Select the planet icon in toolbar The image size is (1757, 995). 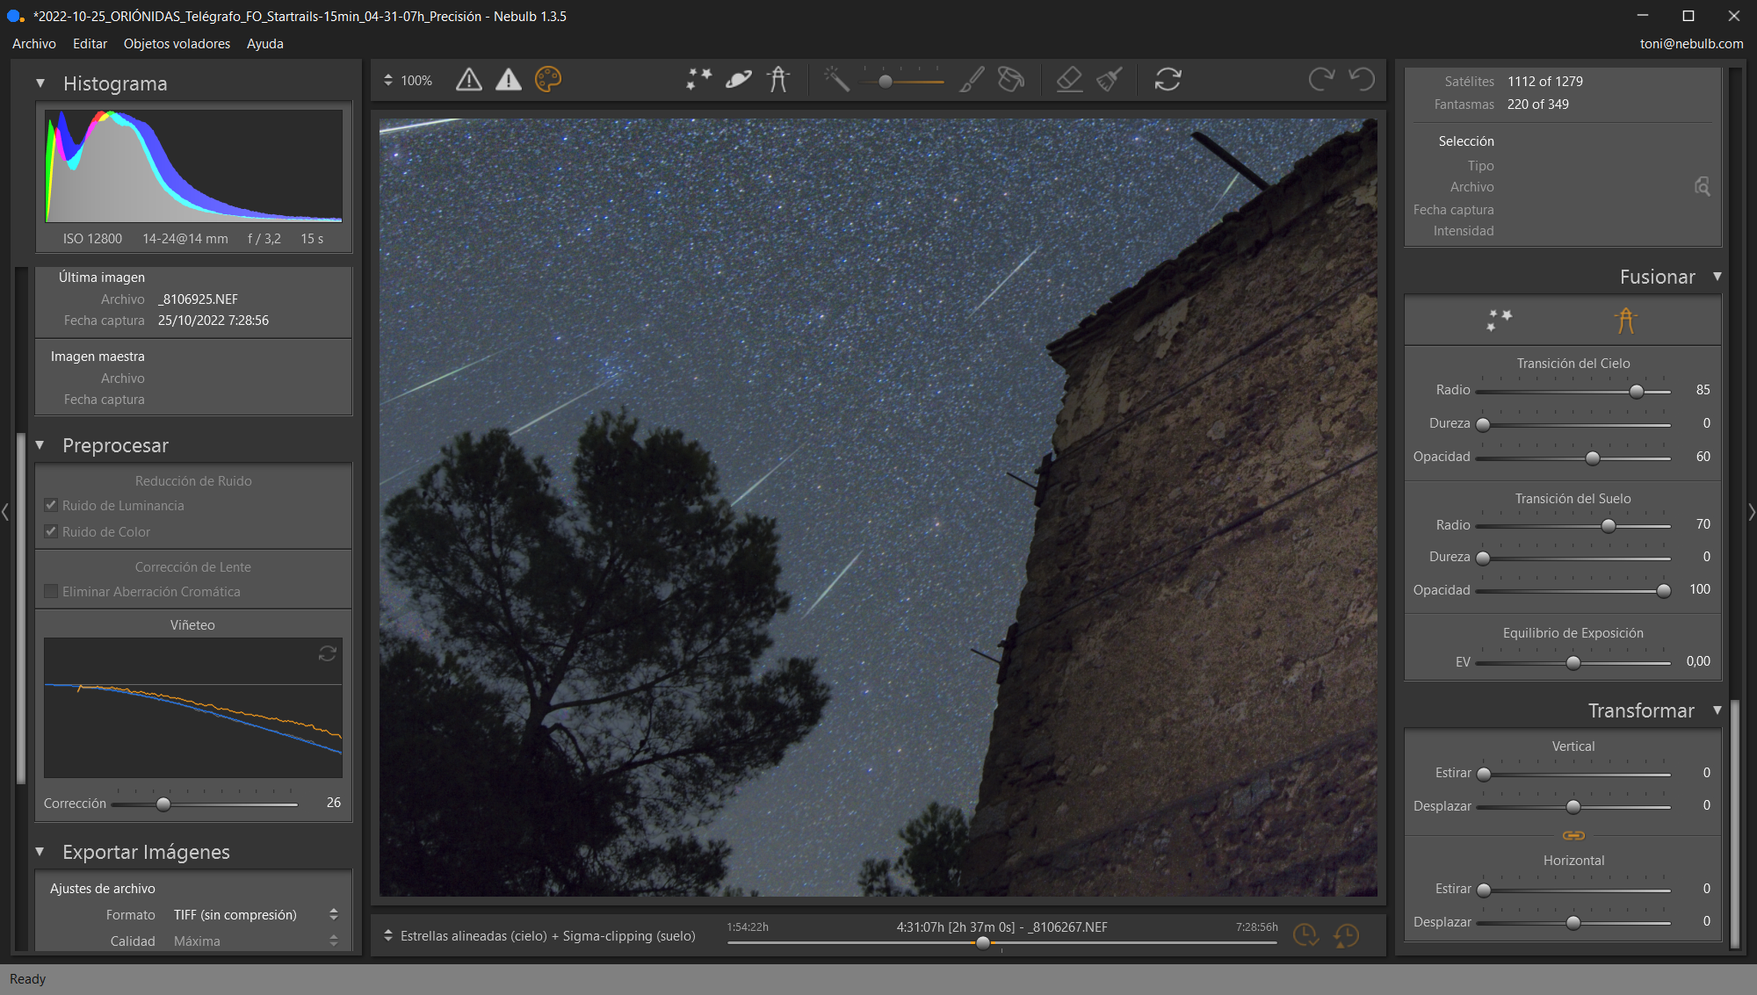[x=739, y=80]
